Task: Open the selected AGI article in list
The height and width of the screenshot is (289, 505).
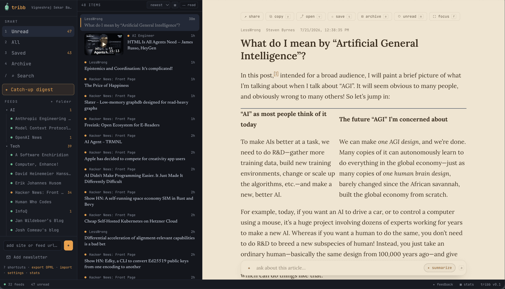Action: tap(140, 22)
